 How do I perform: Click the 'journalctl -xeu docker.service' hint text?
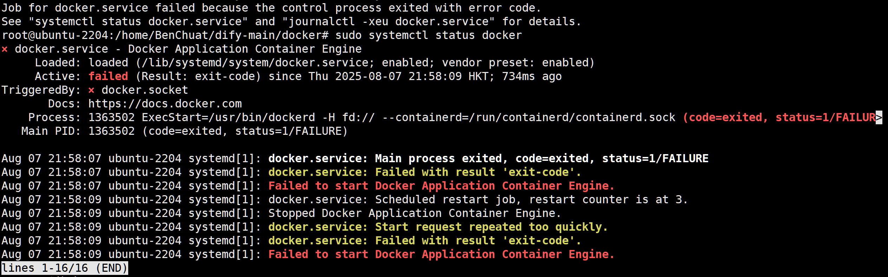click(x=388, y=22)
